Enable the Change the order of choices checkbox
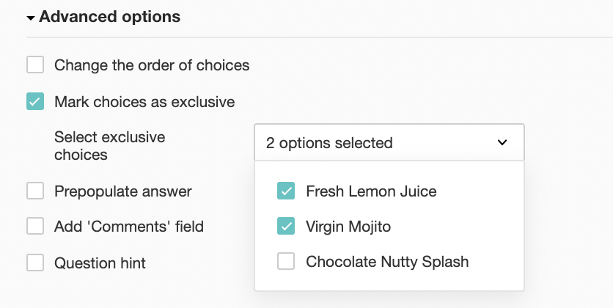The width and height of the screenshot is (613, 308). [35, 65]
